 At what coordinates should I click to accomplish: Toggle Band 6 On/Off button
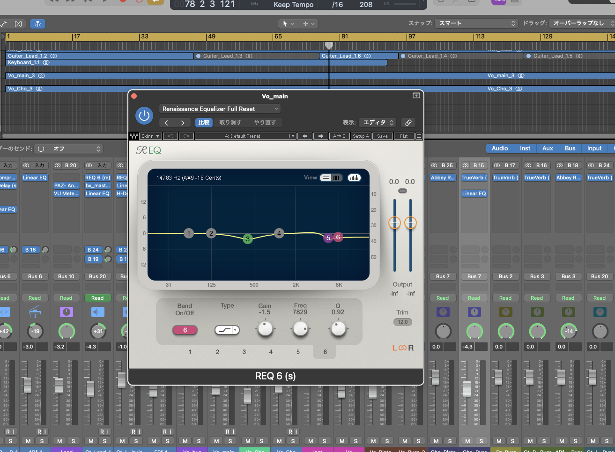tap(185, 330)
